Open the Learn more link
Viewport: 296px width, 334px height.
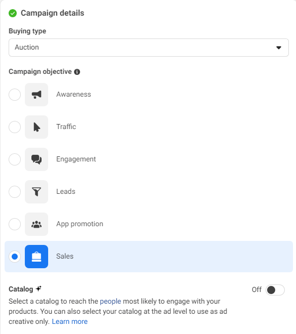coord(70,321)
